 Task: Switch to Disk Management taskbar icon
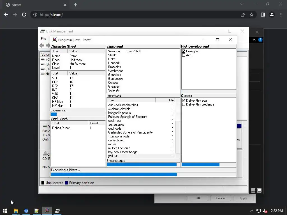(57, 211)
